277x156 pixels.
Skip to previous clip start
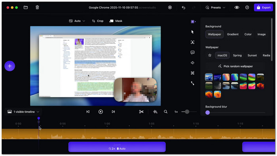pos(88,112)
